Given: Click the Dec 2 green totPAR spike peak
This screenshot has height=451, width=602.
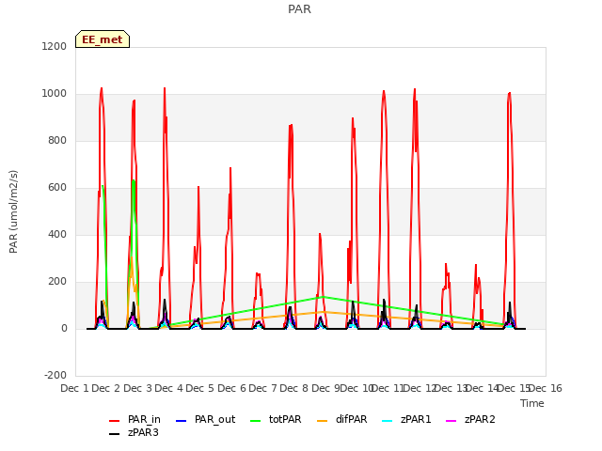Looking at the screenshot, I should (134, 180).
